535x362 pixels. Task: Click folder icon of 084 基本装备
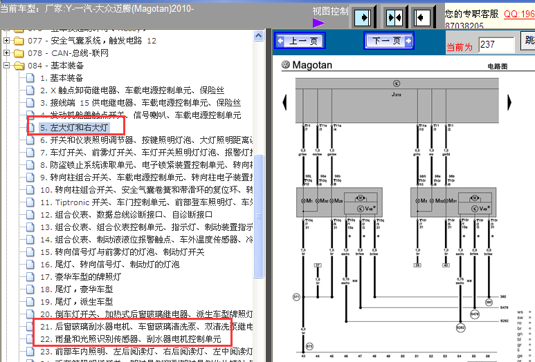(19, 66)
